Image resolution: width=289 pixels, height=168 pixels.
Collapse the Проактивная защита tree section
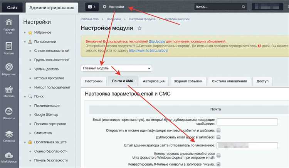[25, 142]
